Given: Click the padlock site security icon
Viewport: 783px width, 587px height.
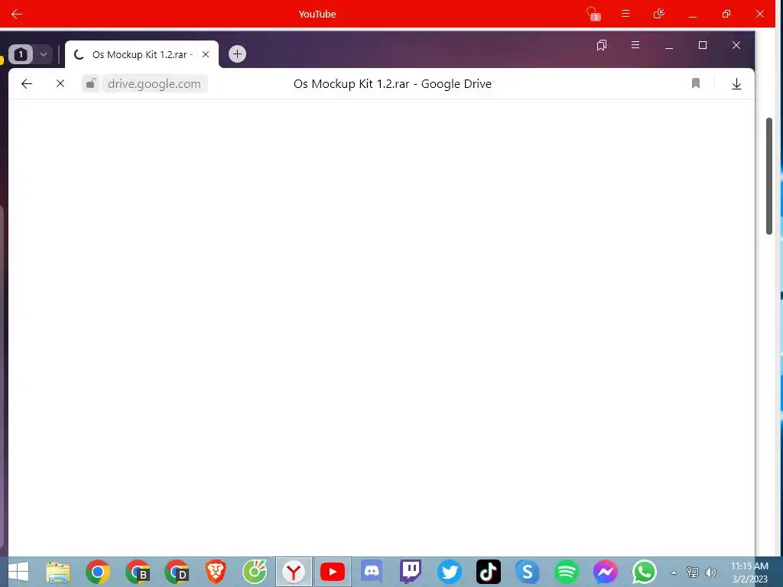Looking at the screenshot, I should 91,84.
